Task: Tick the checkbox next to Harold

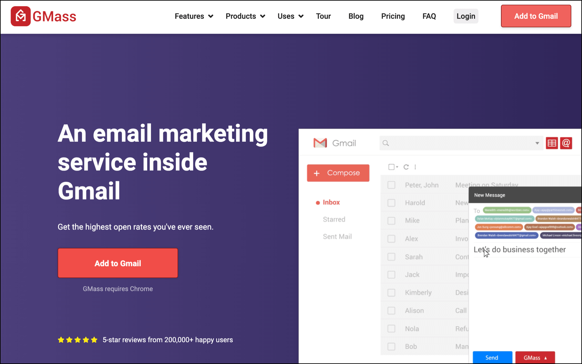Action: 391,203
